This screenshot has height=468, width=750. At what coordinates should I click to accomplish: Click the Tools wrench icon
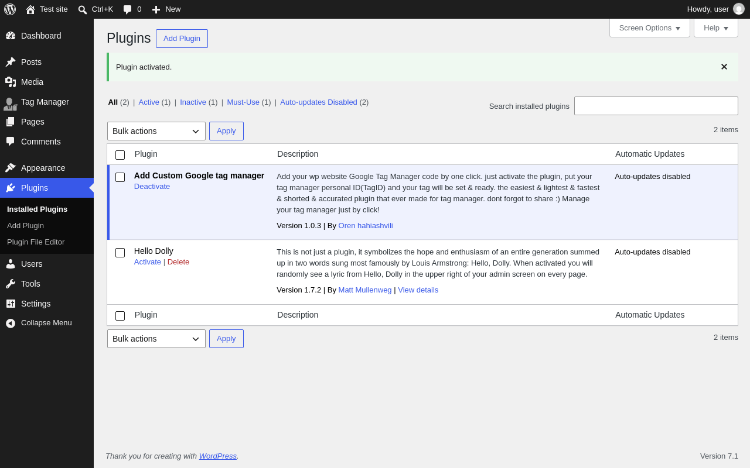click(11, 284)
